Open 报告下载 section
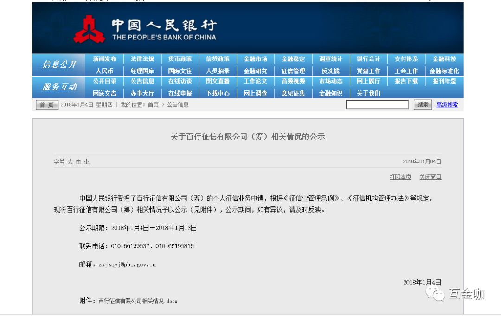 pyautogui.click(x=406, y=81)
